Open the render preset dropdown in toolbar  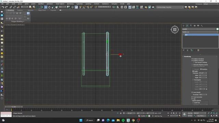[x=170, y=7]
